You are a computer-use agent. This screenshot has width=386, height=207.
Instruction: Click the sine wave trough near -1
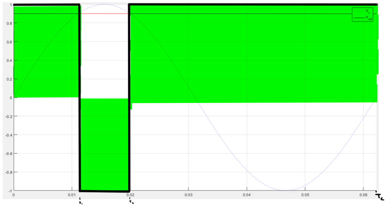[x=286, y=190]
